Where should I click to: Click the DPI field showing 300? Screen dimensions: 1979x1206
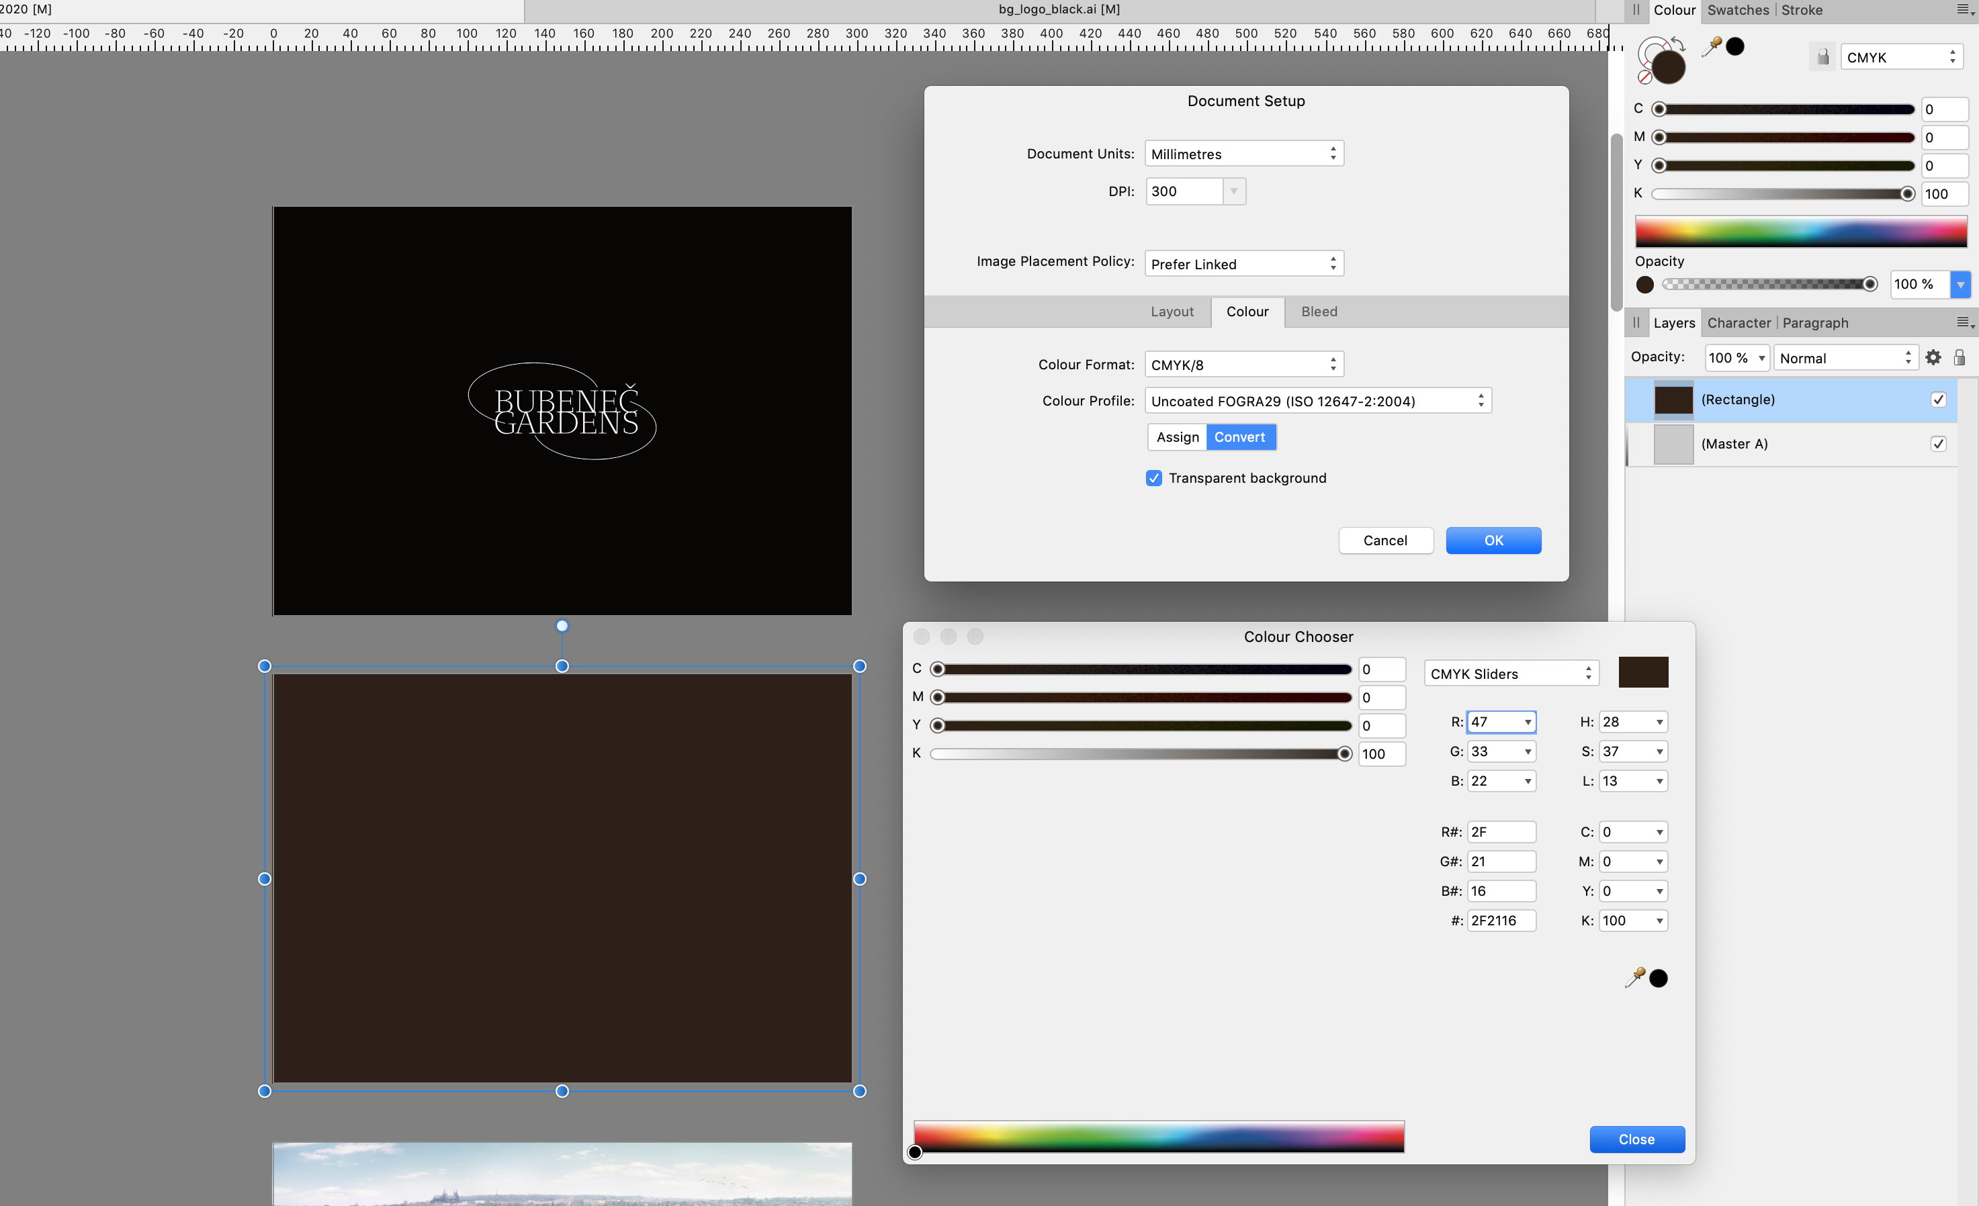pos(1185,191)
